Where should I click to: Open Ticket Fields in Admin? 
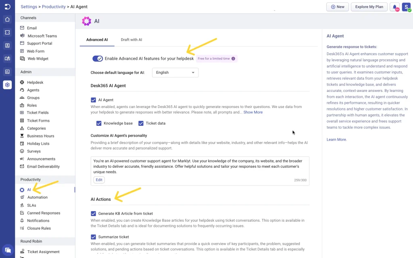tap(38, 113)
